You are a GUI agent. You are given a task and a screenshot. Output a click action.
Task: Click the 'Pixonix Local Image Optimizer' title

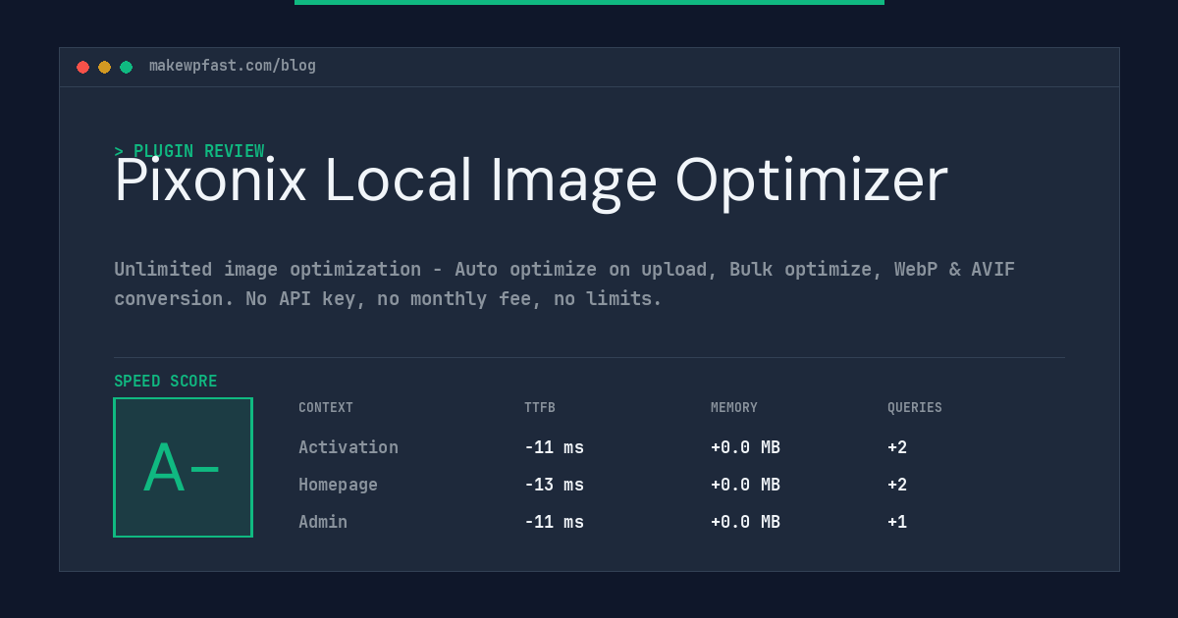531,180
